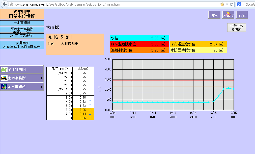Click the browser back arrow button
The width and height of the screenshot is (255, 154).
click(5, 4)
